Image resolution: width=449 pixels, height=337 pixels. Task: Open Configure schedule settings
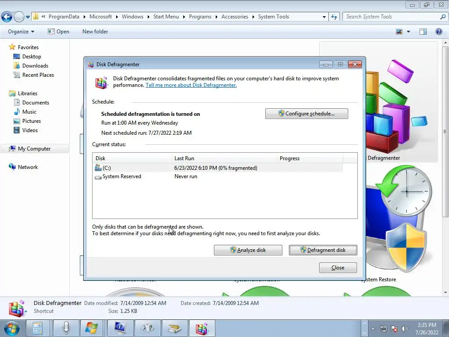coord(306,114)
